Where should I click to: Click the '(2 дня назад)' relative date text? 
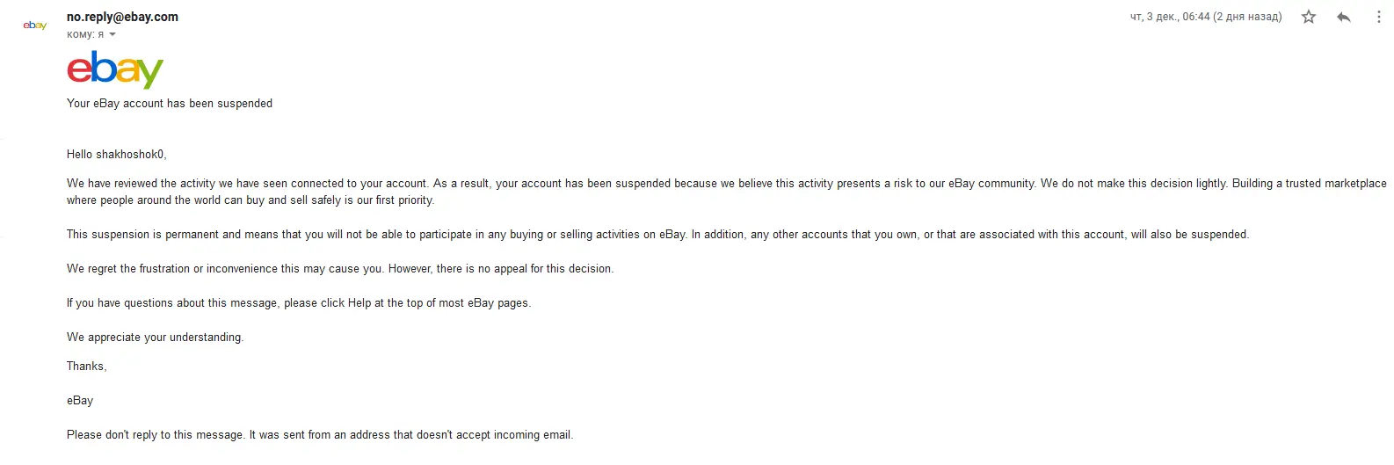(1247, 17)
